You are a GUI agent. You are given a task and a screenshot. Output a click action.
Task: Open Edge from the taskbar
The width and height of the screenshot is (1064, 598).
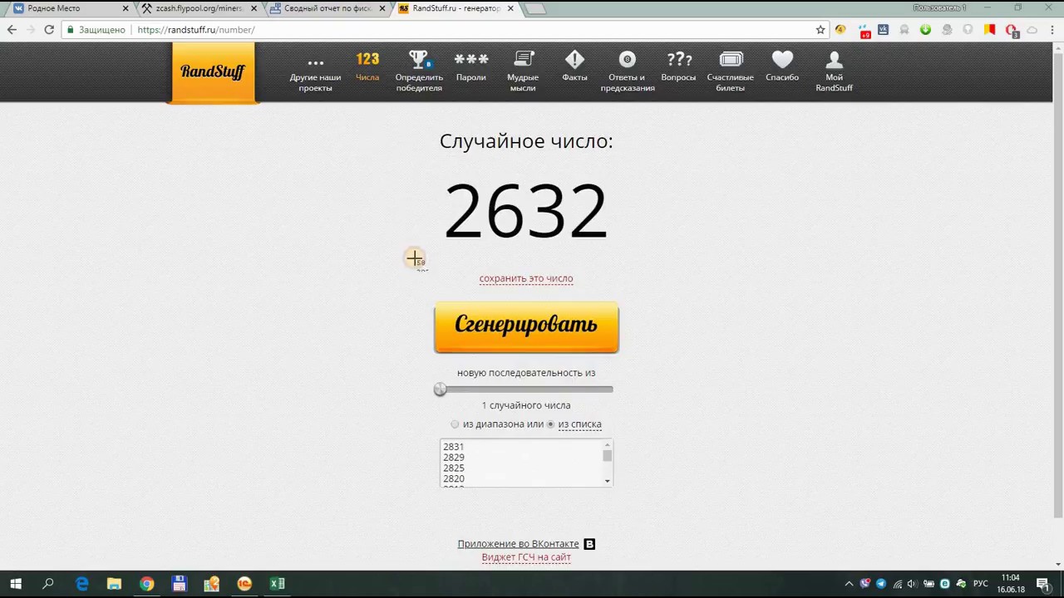click(x=81, y=584)
